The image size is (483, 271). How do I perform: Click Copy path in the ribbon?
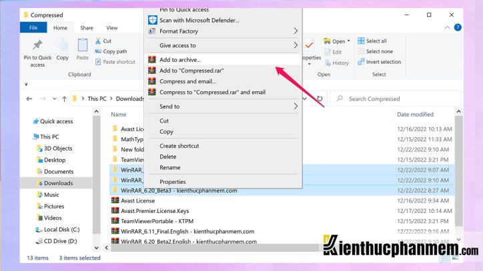(111, 51)
